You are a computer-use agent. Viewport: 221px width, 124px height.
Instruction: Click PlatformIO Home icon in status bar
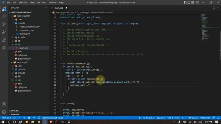tap(15, 118)
